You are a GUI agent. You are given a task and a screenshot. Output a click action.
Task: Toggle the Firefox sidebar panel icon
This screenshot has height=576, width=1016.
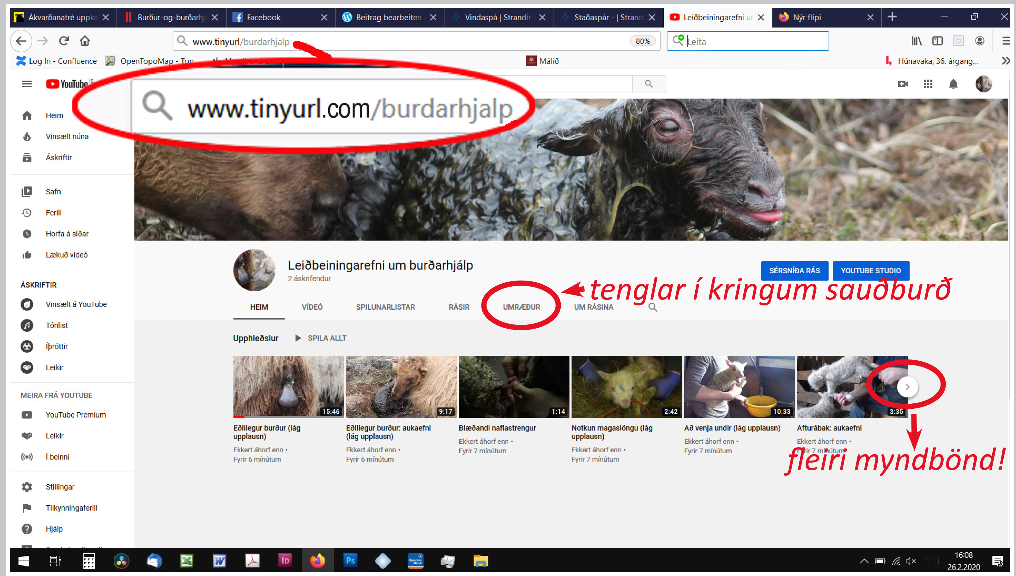938,41
